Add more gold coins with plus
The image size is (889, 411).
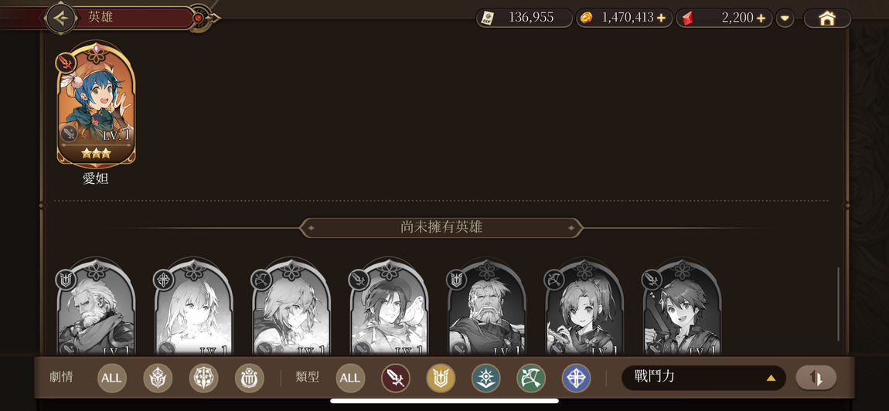(661, 18)
